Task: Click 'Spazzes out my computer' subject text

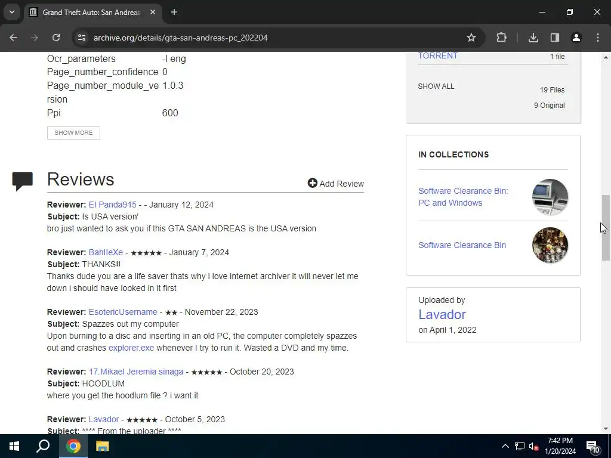Action: [x=131, y=324]
